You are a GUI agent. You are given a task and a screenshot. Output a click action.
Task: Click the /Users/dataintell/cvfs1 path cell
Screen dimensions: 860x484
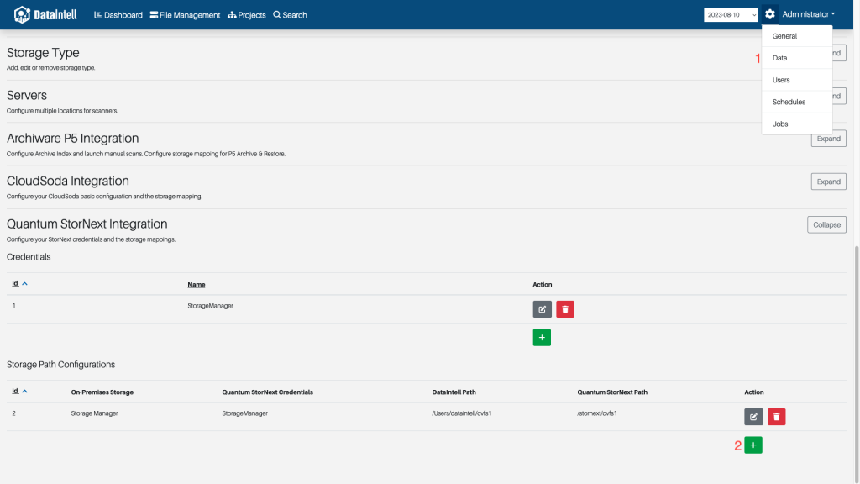click(x=461, y=413)
